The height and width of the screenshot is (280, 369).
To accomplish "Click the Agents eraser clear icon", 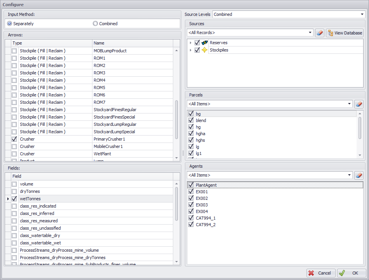I will [x=359, y=175].
